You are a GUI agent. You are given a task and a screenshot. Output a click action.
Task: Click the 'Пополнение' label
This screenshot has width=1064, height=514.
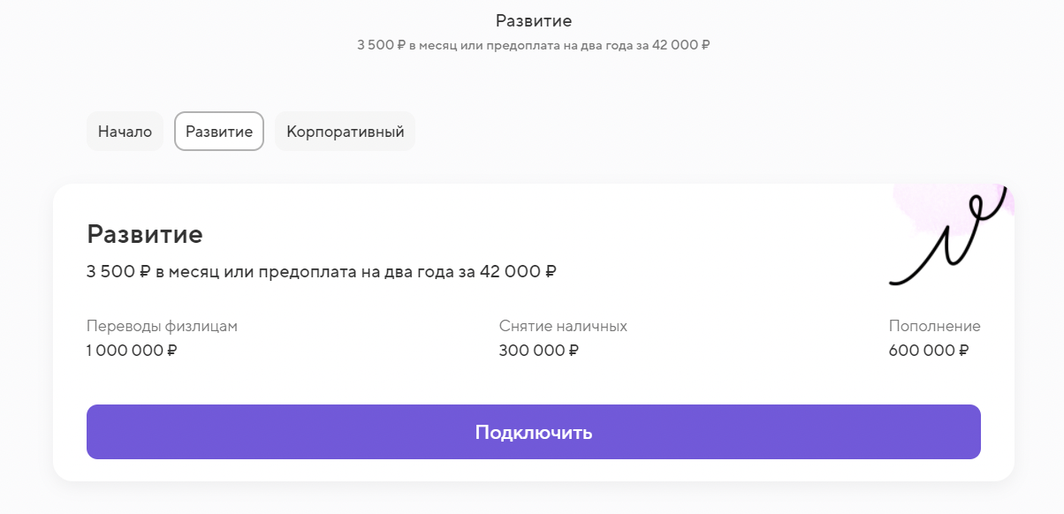click(x=934, y=325)
